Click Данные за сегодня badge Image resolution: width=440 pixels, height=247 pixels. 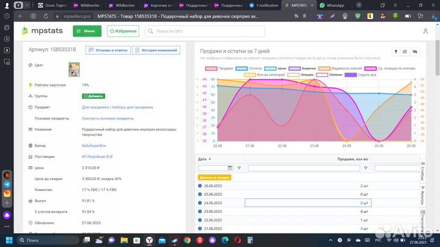pos(215,177)
